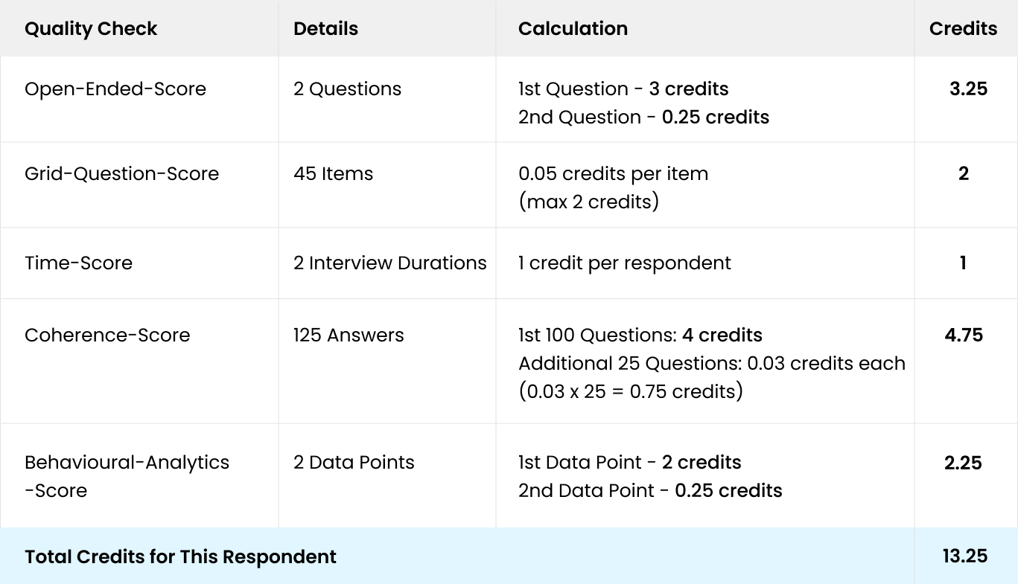This screenshot has width=1018, height=584.
Task: Click the 4.75 credits value
Action: (964, 335)
